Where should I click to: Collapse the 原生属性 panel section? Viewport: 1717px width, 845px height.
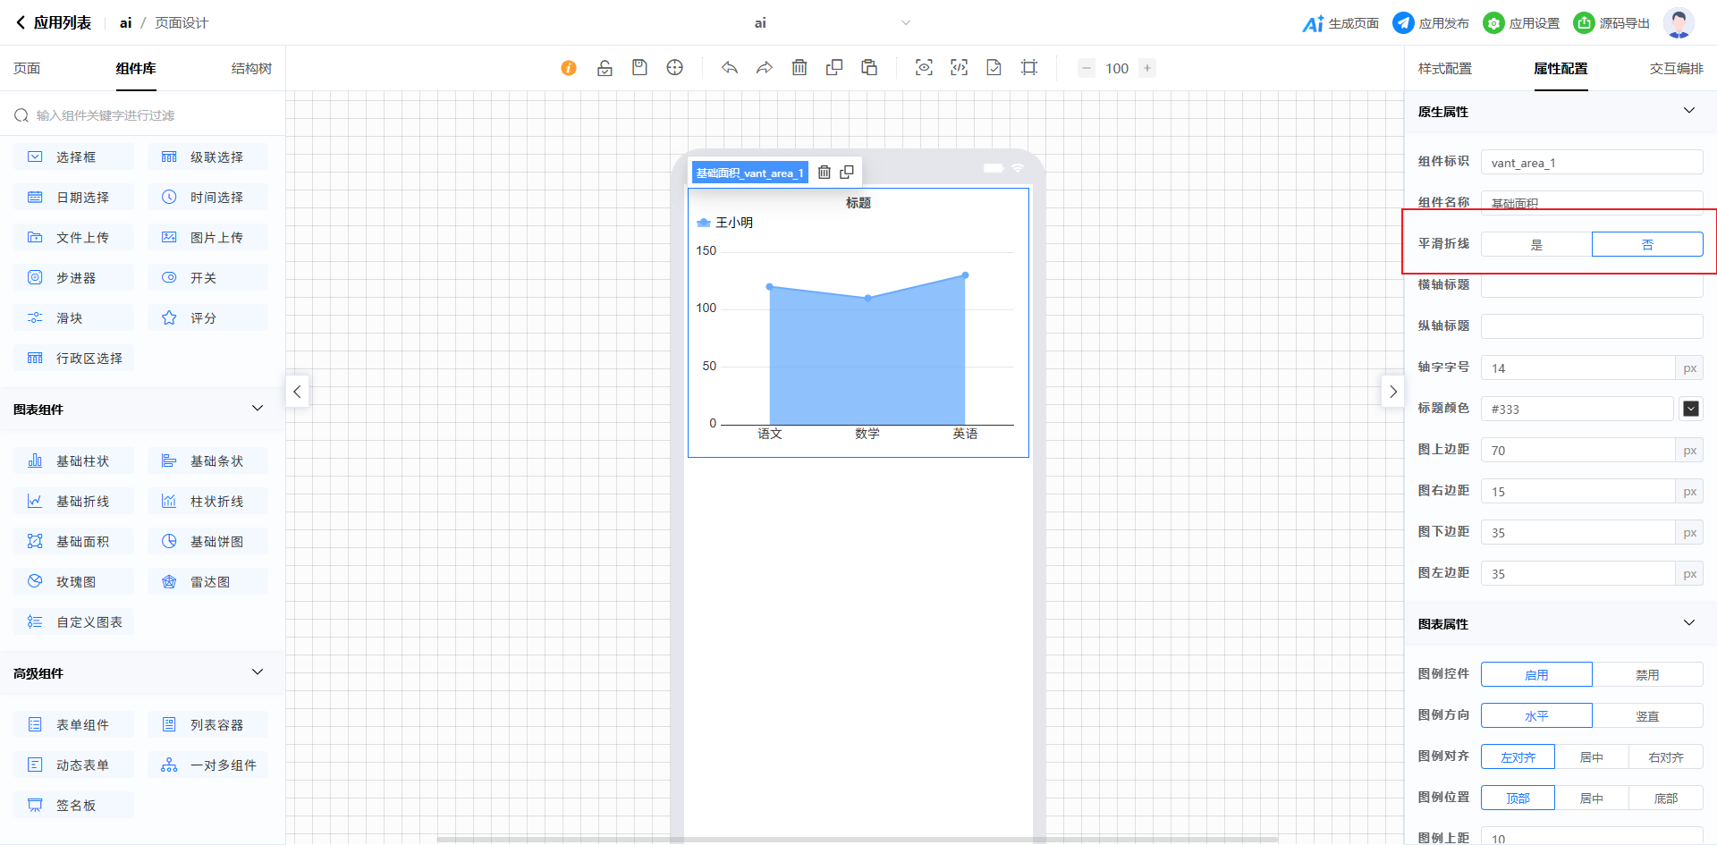[1688, 111]
